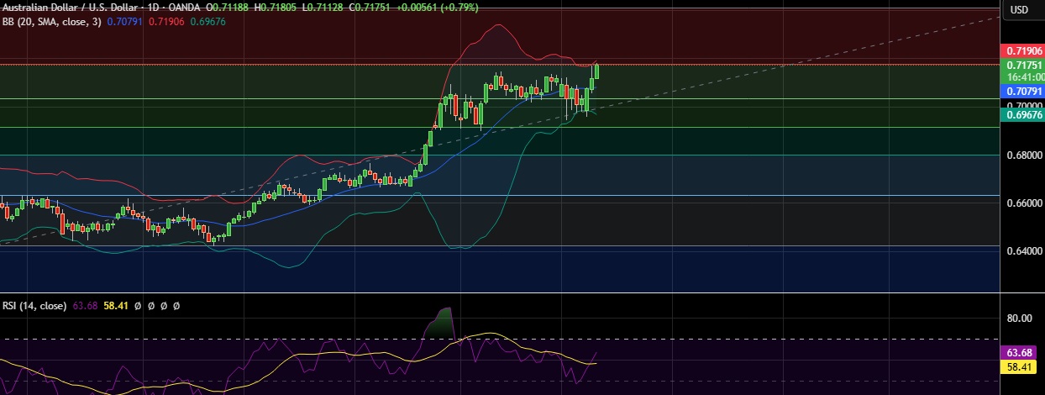1045x395 pixels.
Task: Click the latest green candle on the chart
Action: pyautogui.click(x=596, y=71)
